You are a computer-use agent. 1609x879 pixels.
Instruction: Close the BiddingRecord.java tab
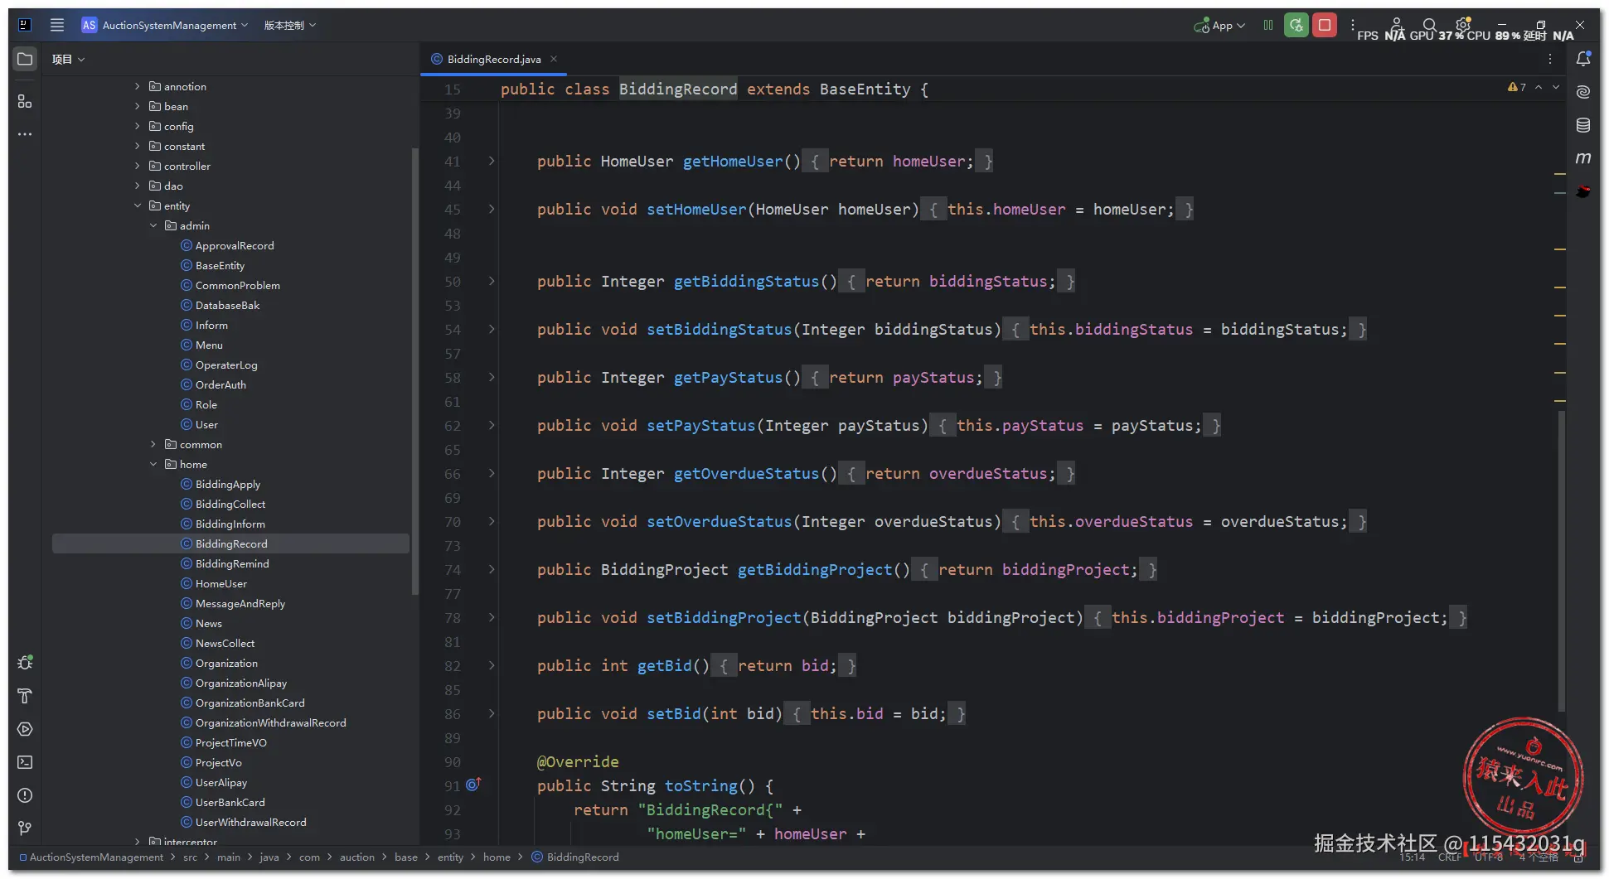554,59
